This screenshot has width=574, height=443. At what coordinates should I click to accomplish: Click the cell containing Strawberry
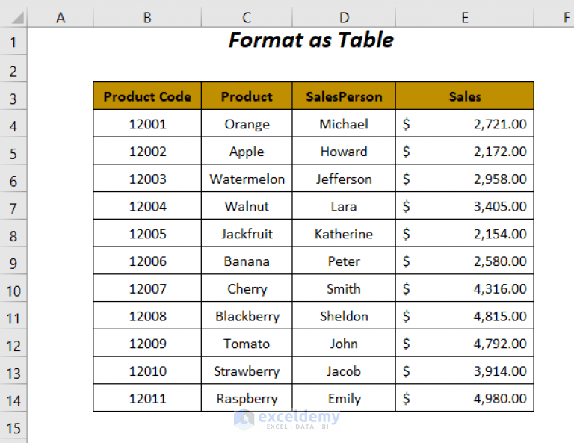(x=247, y=371)
